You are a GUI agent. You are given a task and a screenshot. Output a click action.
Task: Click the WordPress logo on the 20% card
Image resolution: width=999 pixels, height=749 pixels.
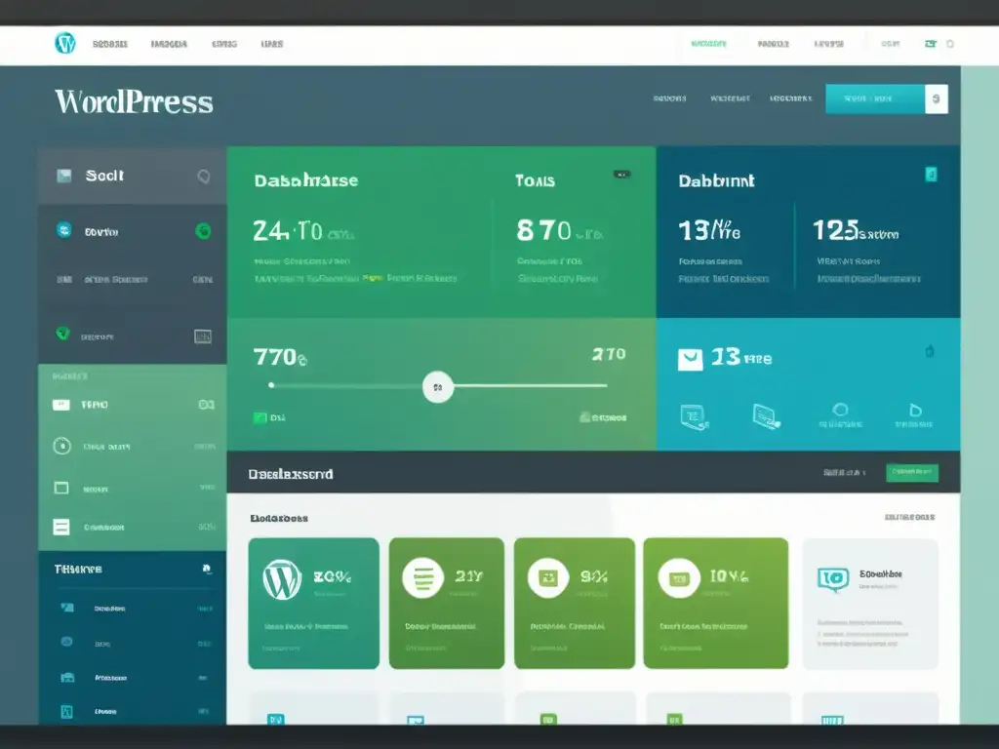pyautogui.click(x=282, y=579)
